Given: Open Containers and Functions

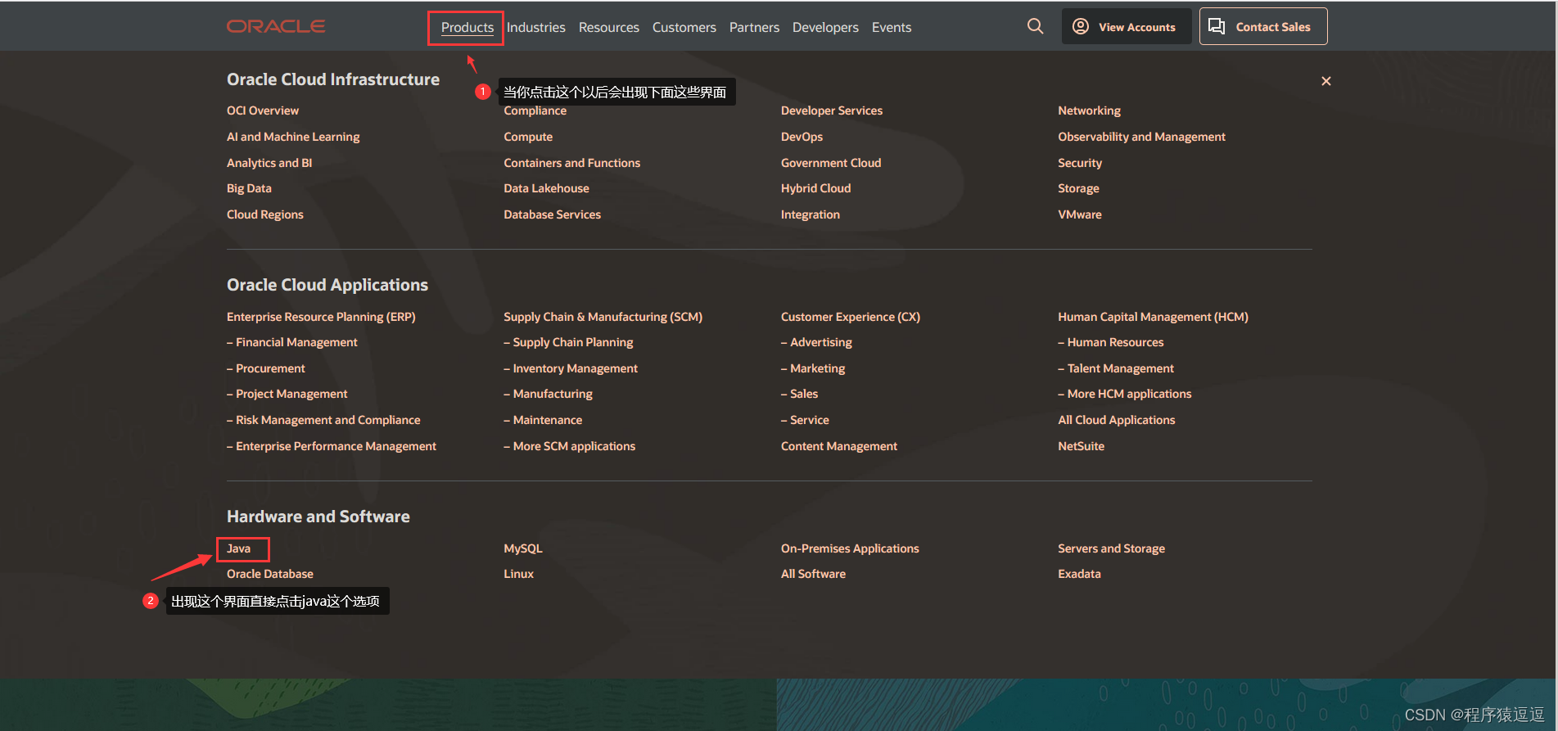Looking at the screenshot, I should [572, 163].
